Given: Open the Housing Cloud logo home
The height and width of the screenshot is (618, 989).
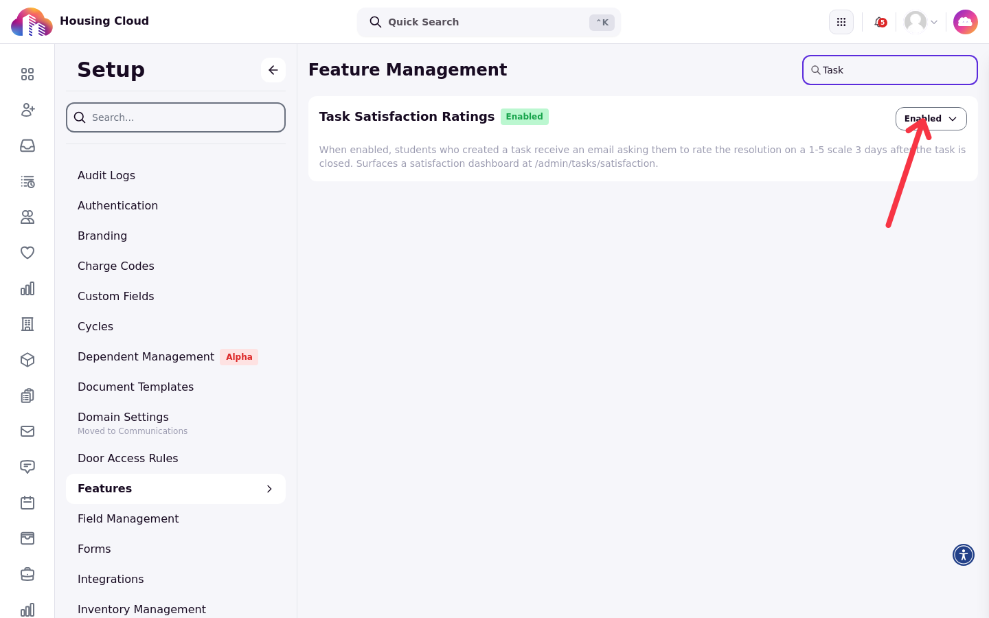Looking at the screenshot, I should (x=32, y=22).
